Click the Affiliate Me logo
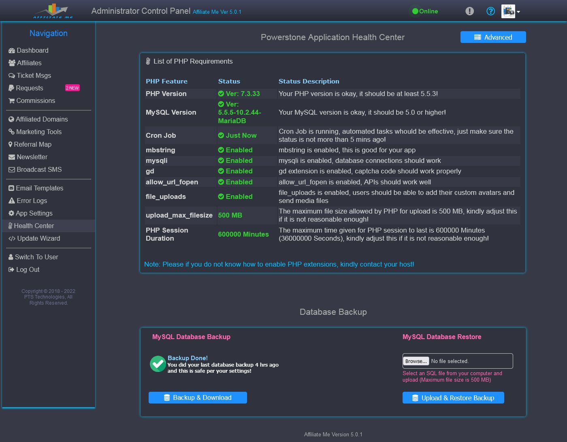This screenshot has height=442, width=567. [53, 11]
